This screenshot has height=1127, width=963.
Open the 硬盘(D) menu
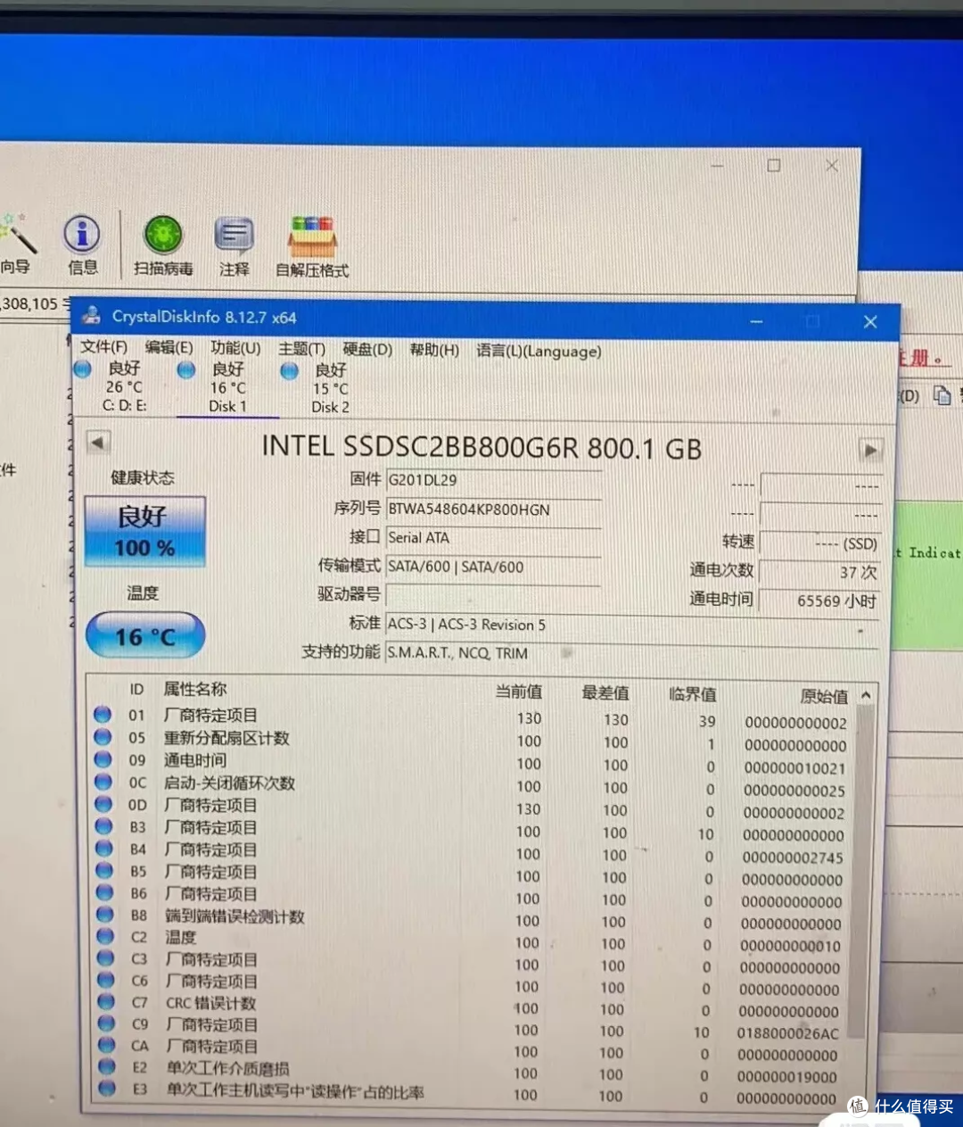[x=367, y=350]
